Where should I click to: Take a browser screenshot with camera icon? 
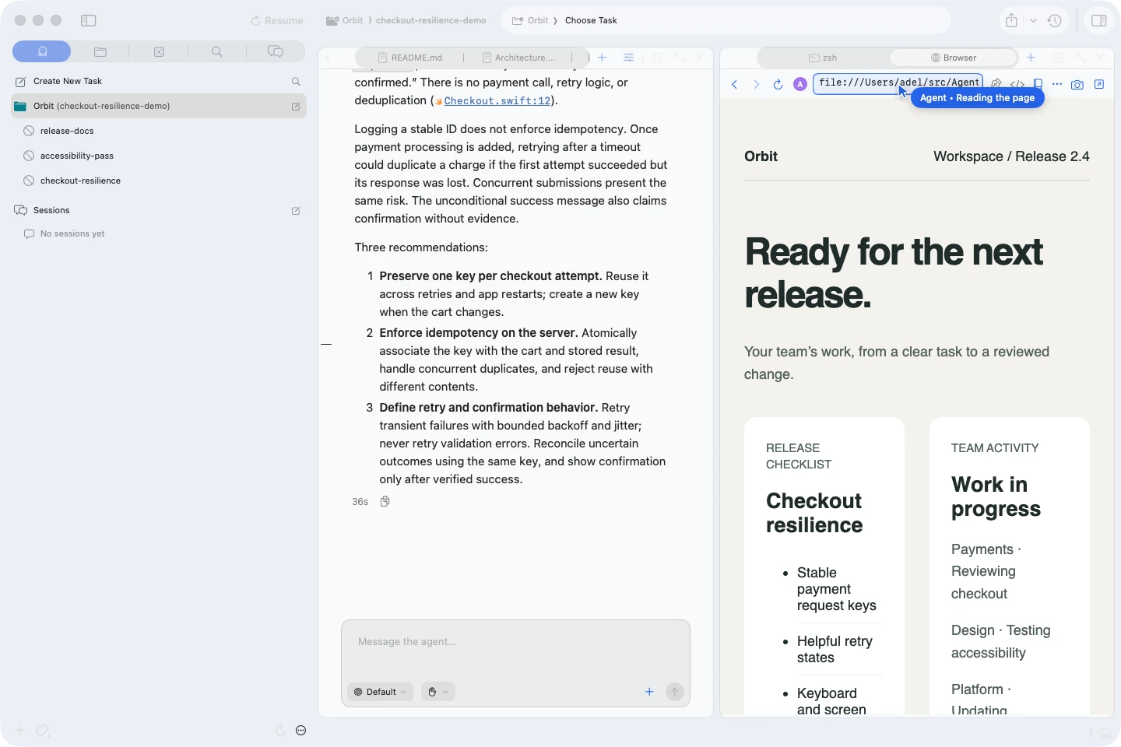coord(1077,84)
